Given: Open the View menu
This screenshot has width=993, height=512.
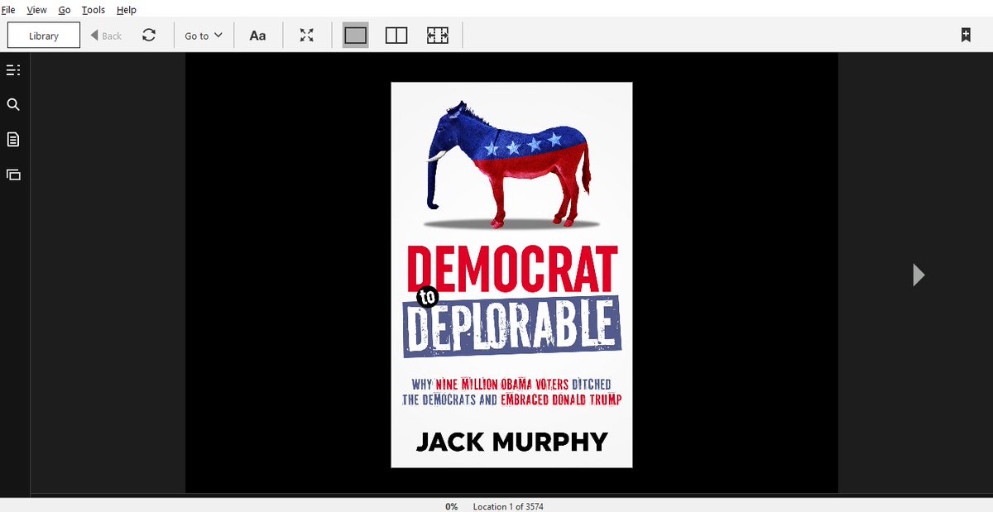Looking at the screenshot, I should coord(36,10).
